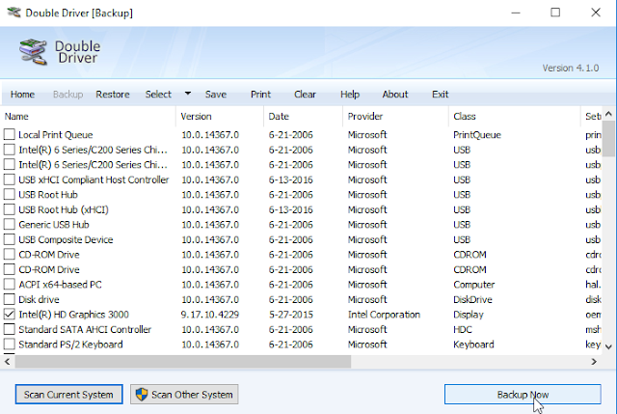The image size is (617, 414).
Task: Select the USB Root Hub row name
Action: [x=48, y=195]
